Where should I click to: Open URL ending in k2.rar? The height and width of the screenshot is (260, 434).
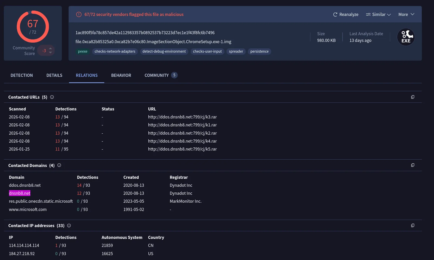pyautogui.click(x=182, y=133)
